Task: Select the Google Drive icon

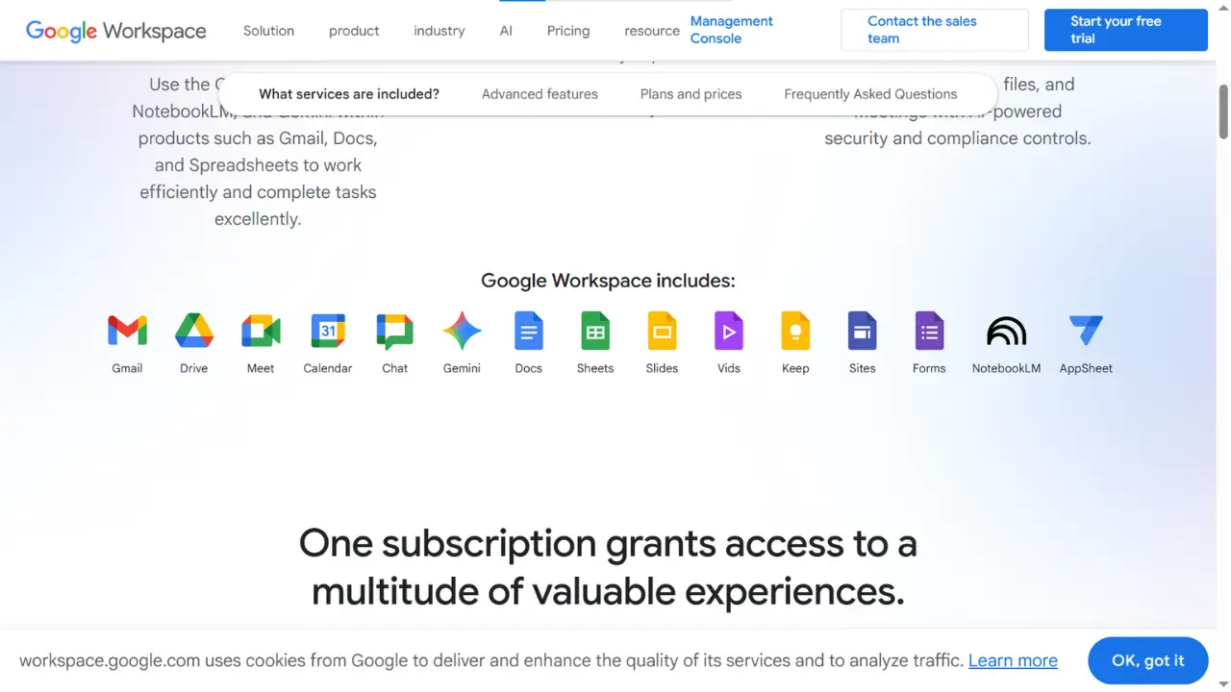Action: [193, 331]
